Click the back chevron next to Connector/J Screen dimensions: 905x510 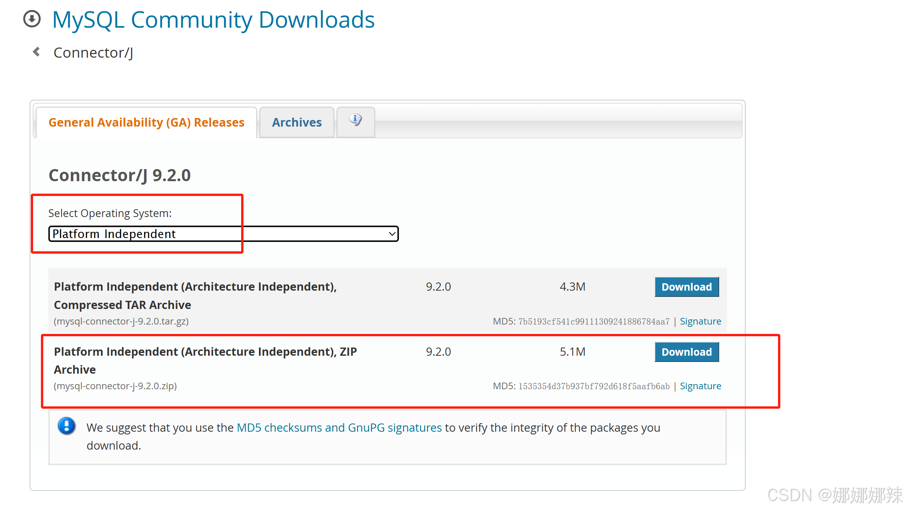[37, 52]
